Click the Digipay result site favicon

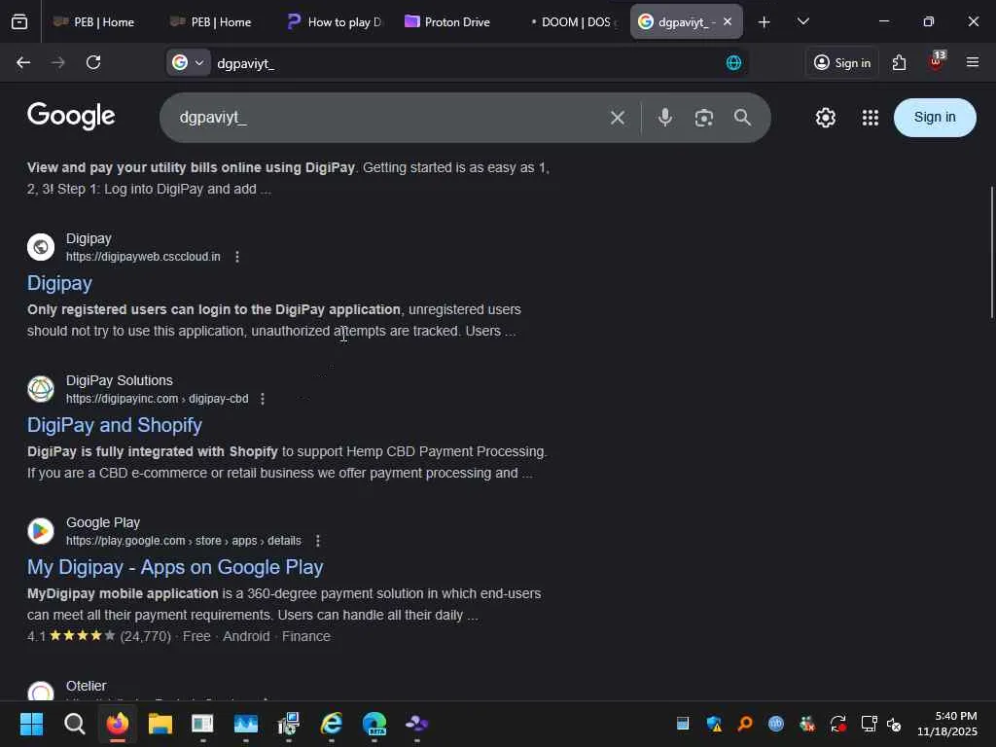pos(41,247)
